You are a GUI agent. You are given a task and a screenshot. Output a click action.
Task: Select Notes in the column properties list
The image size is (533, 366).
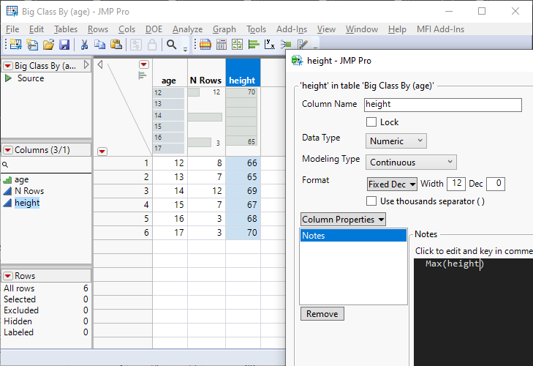point(353,236)
